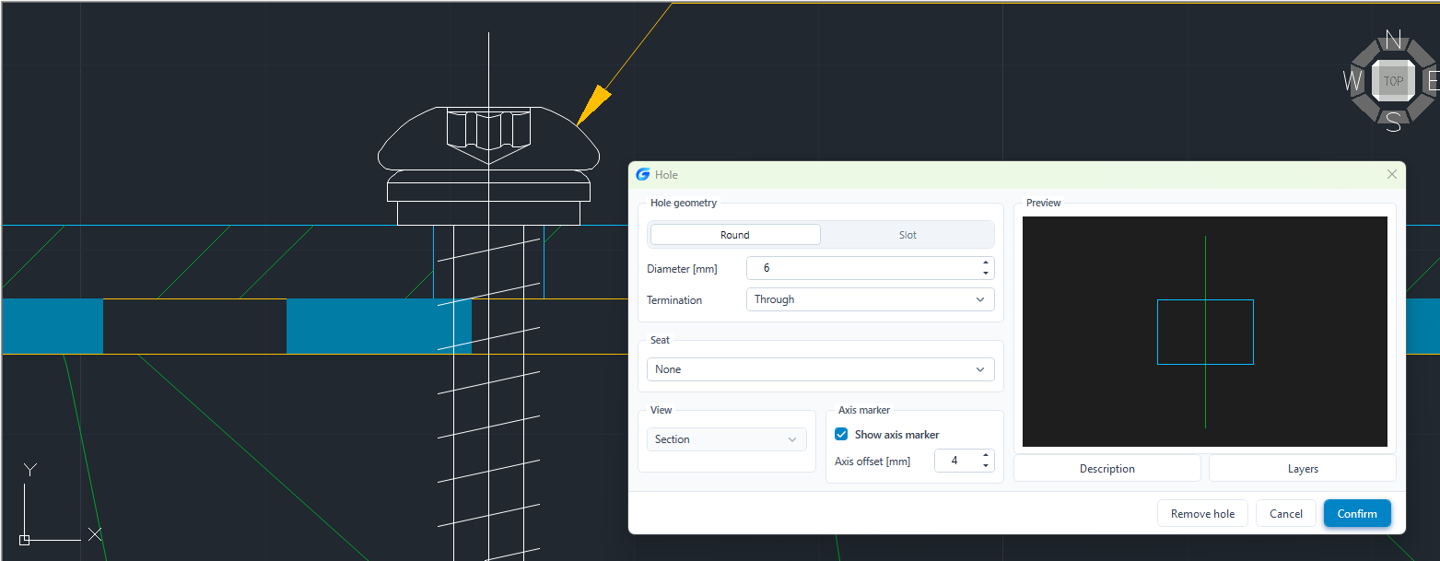
Task: Click the TOP face of the view cube
Action: point(1393,81)
